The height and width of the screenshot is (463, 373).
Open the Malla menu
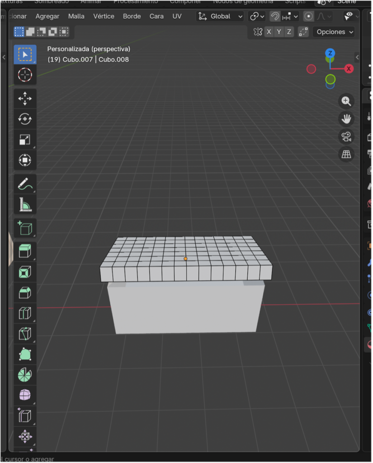point(76,16)
